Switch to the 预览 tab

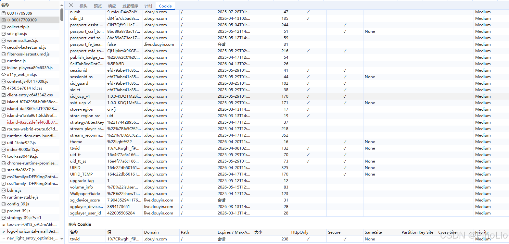coord(98,6)
